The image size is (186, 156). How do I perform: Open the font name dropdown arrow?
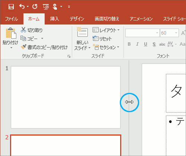[157, 33]
